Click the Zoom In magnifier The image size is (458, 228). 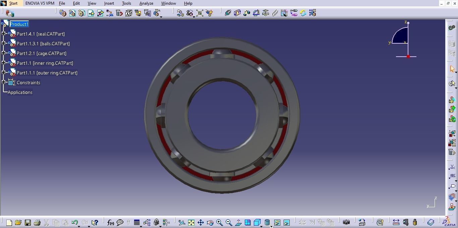coord(219,223)
